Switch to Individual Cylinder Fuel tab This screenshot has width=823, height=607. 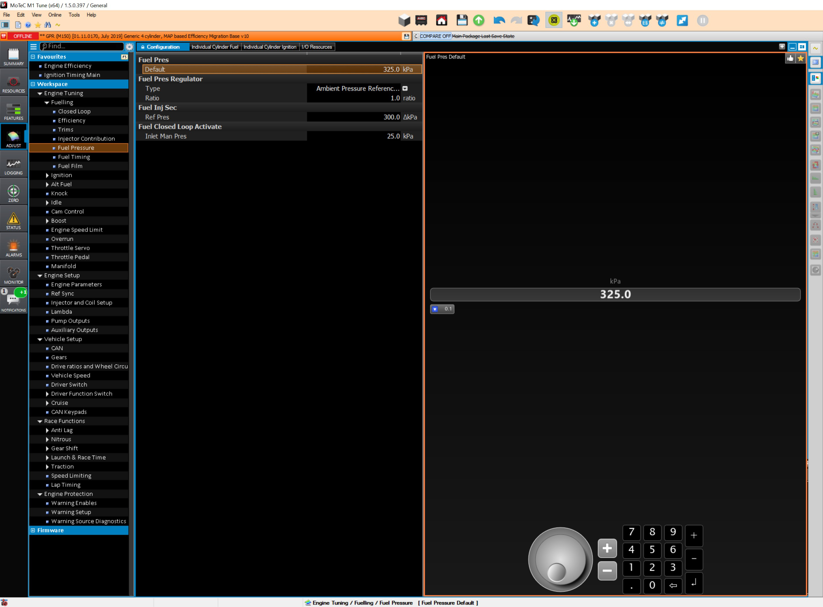[215, 47]
